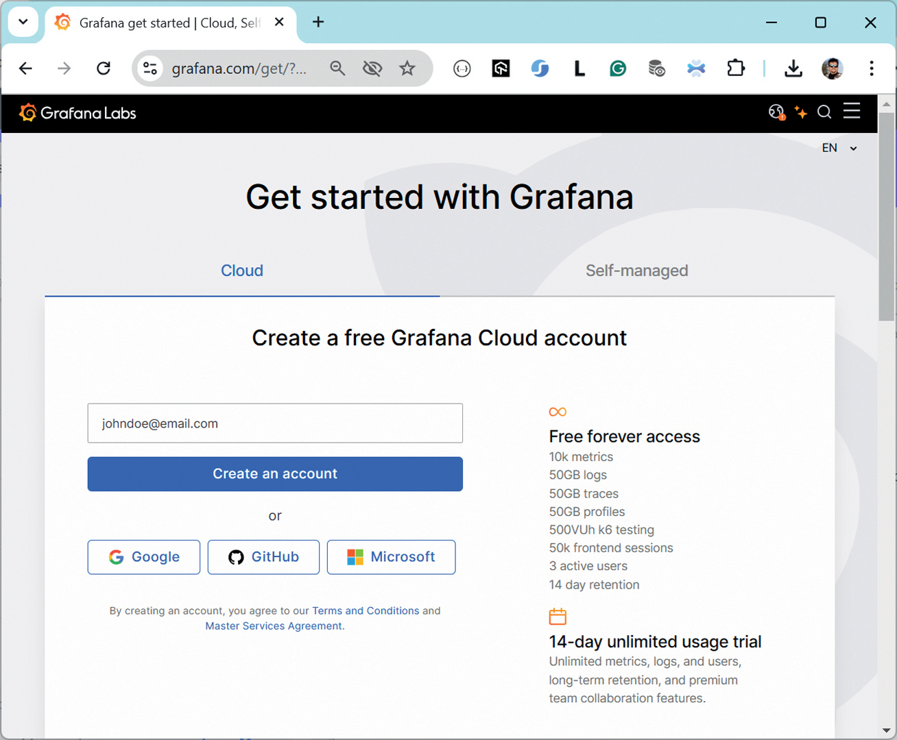
Task: Go back with the browser back arrow
Action: tap(25, 69)
